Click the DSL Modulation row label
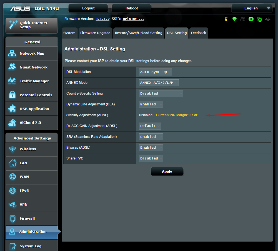This screenshot has width=278, height=251. click(x=79, y=72)
